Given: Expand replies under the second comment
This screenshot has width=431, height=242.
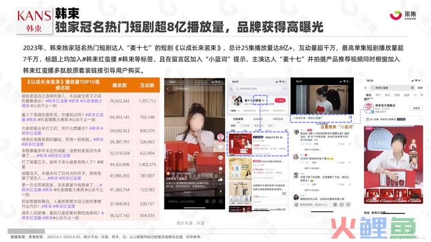Looking at the screenshot, I should pyautogui.click(x=313, y=168).
